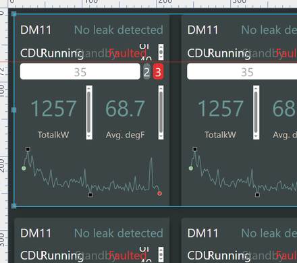This screenshot has height=263, width=297.
Task: Grab the top-left selection handle of the selected card
Action: 13,14
